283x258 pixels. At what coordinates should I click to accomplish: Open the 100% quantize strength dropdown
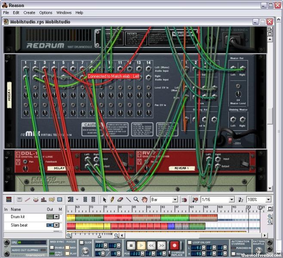point(268,200)
